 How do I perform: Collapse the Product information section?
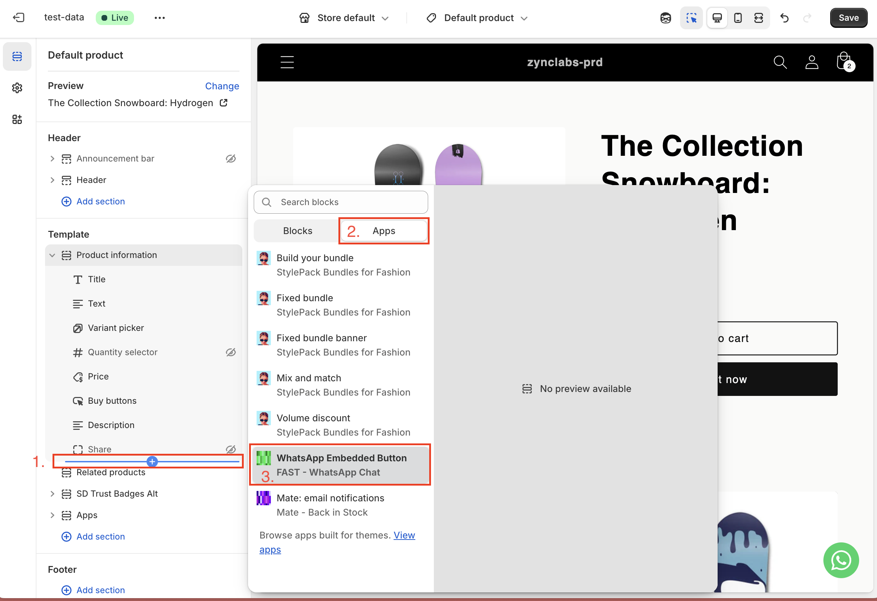[52, 255]
